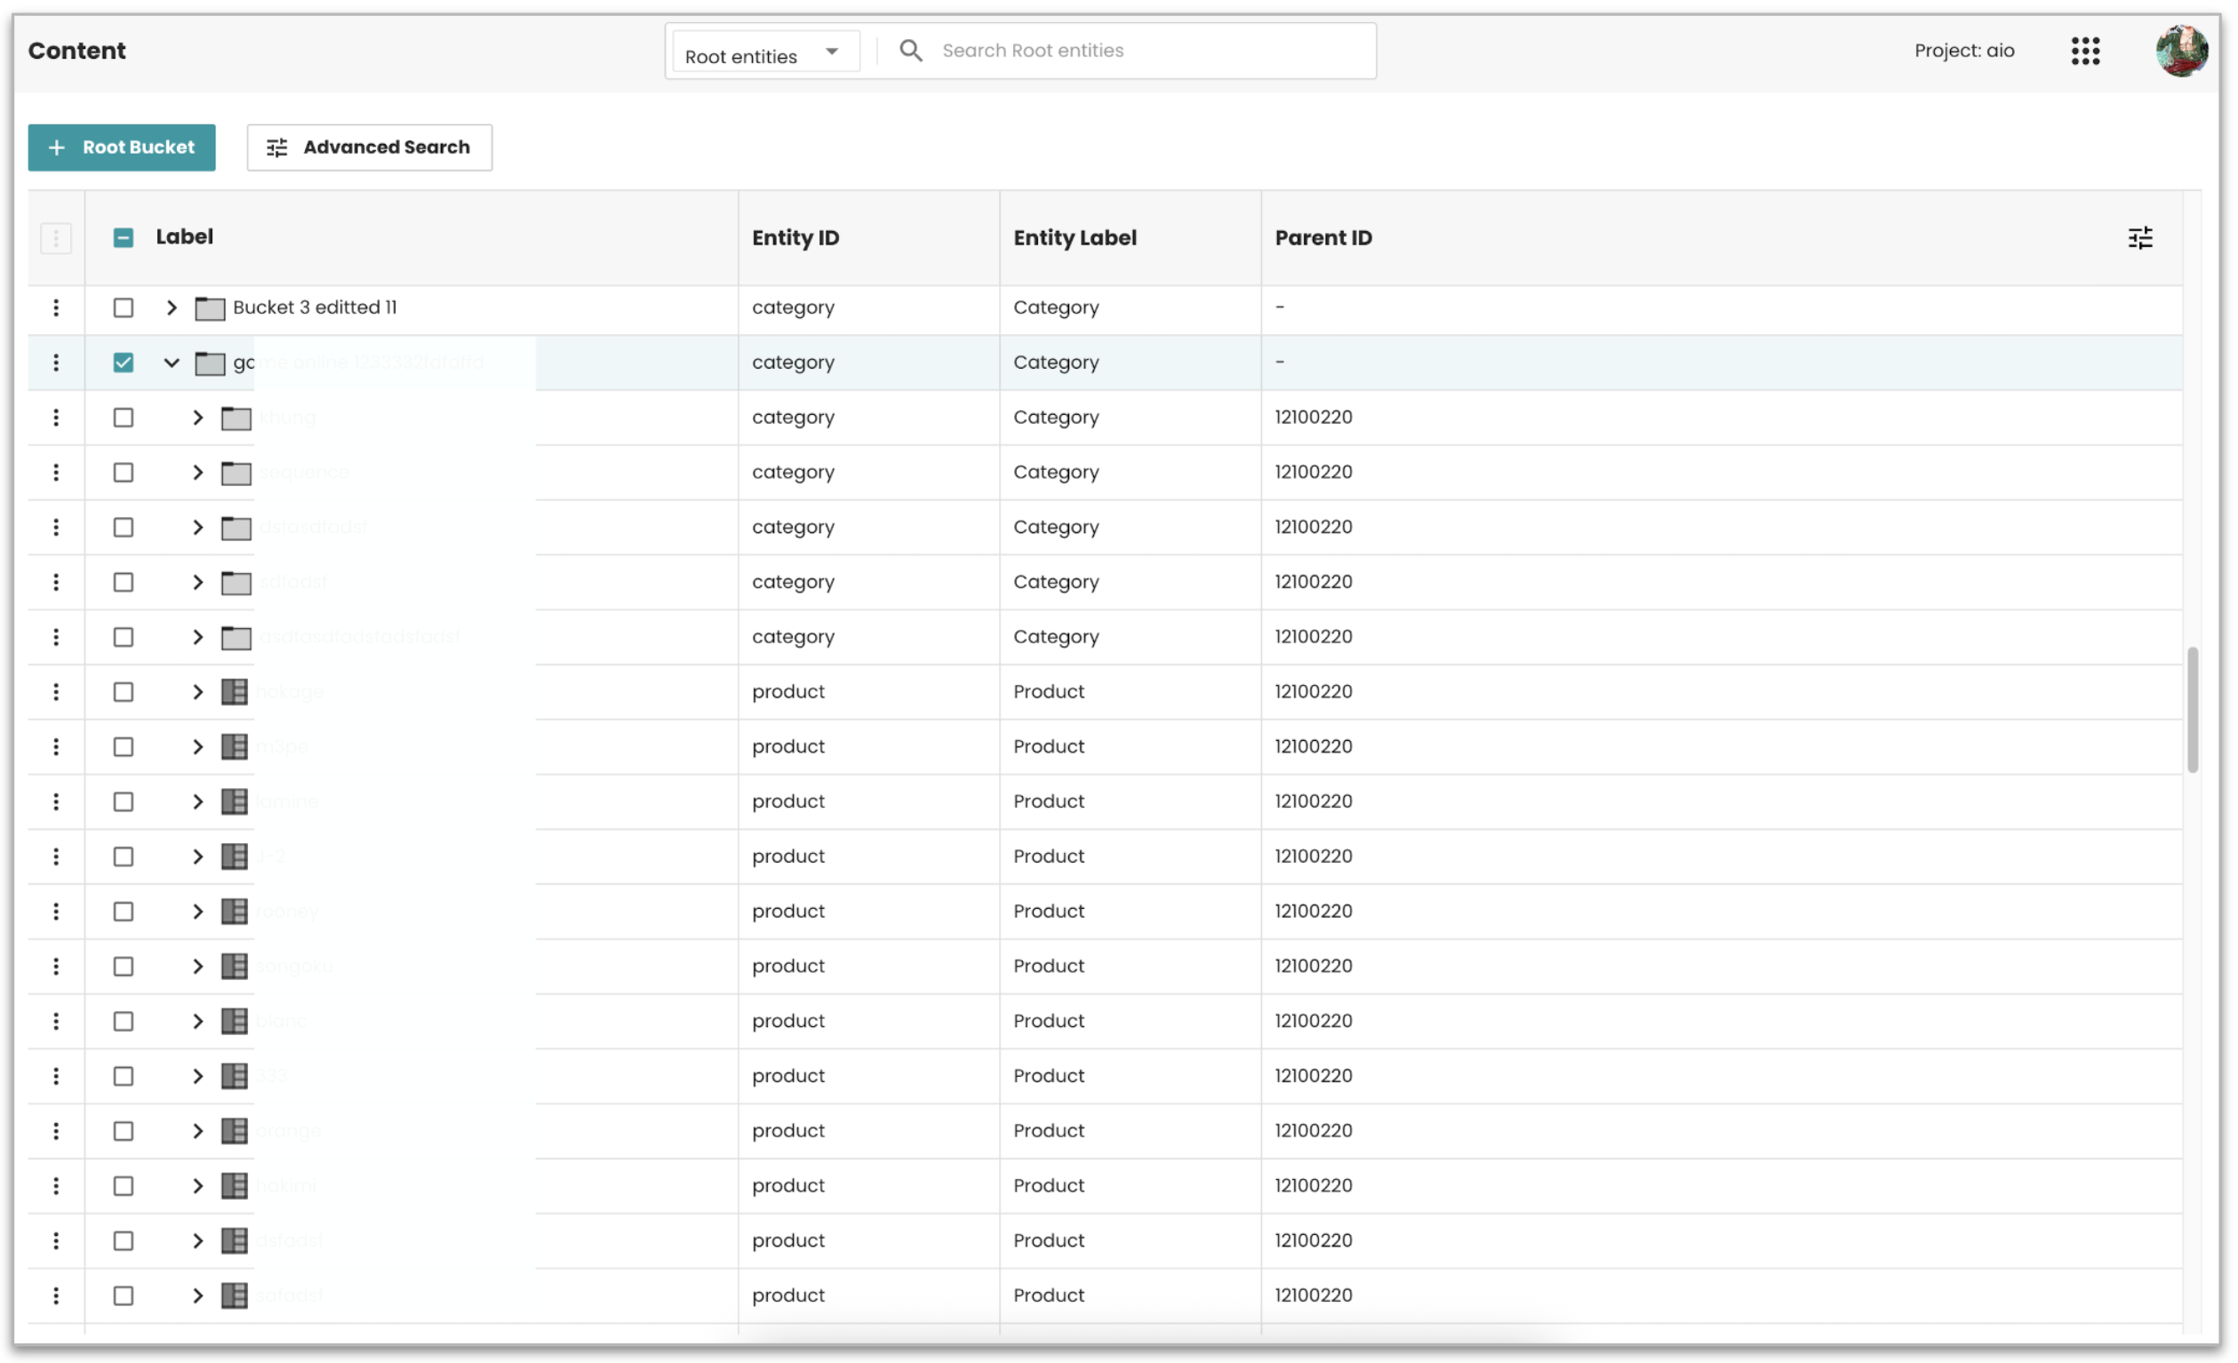
Task: Click the user avatar picture
Action: tap(2181, 51)
